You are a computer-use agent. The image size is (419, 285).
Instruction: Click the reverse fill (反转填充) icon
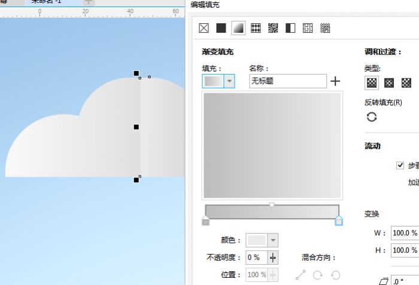[x=372, y=117]
